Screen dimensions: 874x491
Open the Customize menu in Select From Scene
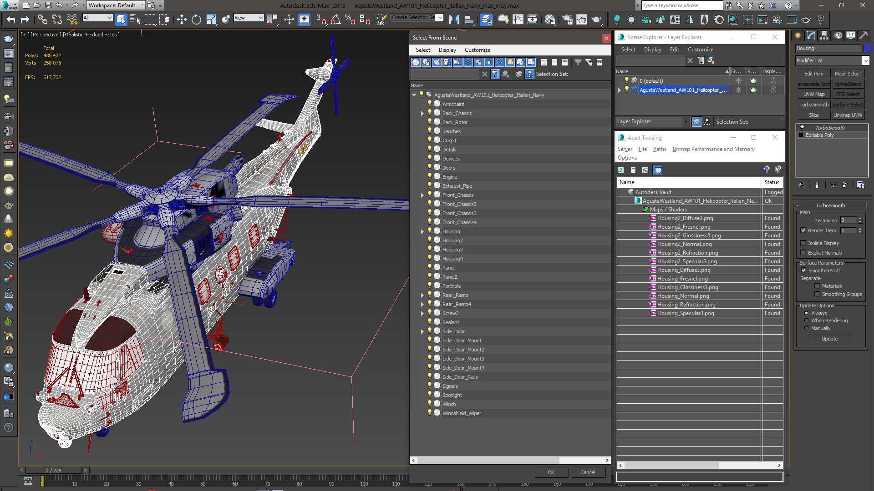(x=477, y=50)
